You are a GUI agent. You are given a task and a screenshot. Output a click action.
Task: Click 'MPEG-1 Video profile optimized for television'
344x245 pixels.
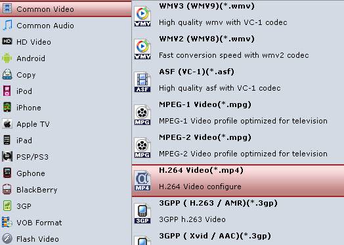point(244,121)
